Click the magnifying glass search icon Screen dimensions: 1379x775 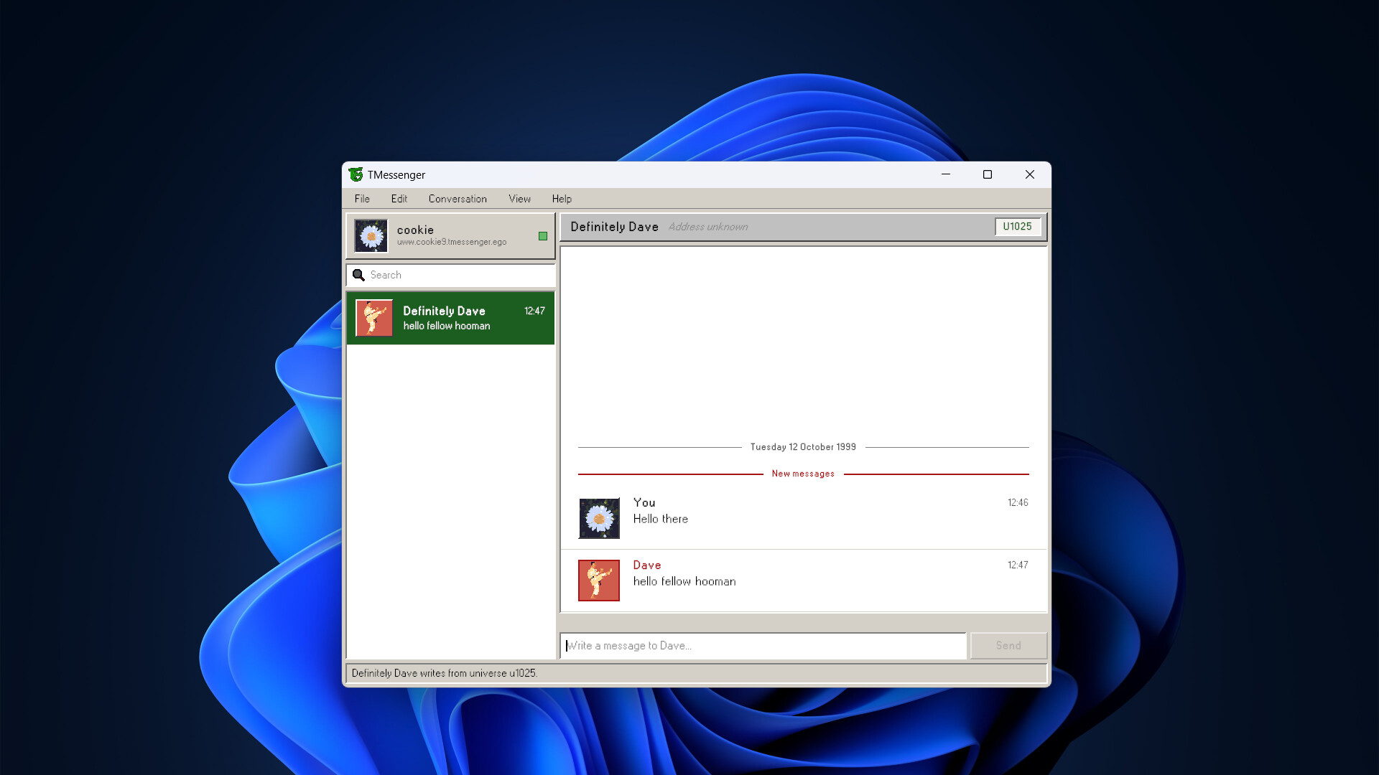358,275
